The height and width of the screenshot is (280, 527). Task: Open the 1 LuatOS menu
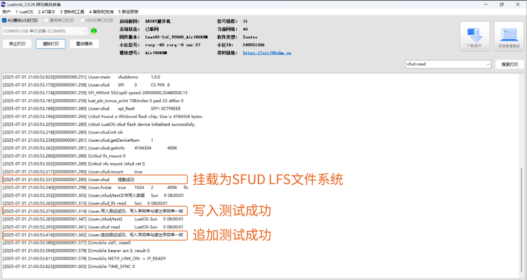tap(24, 12)
